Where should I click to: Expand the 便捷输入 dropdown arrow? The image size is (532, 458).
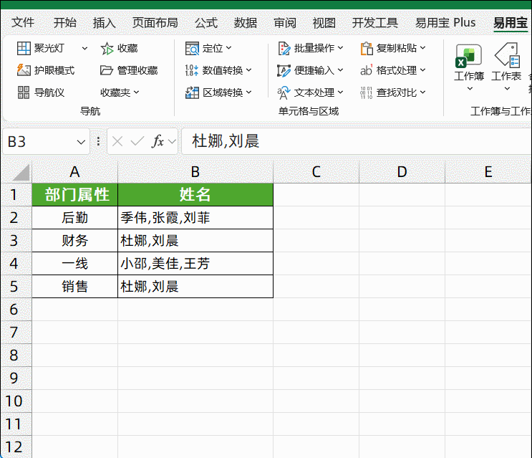pyautogui.click(x=340, y=70)
